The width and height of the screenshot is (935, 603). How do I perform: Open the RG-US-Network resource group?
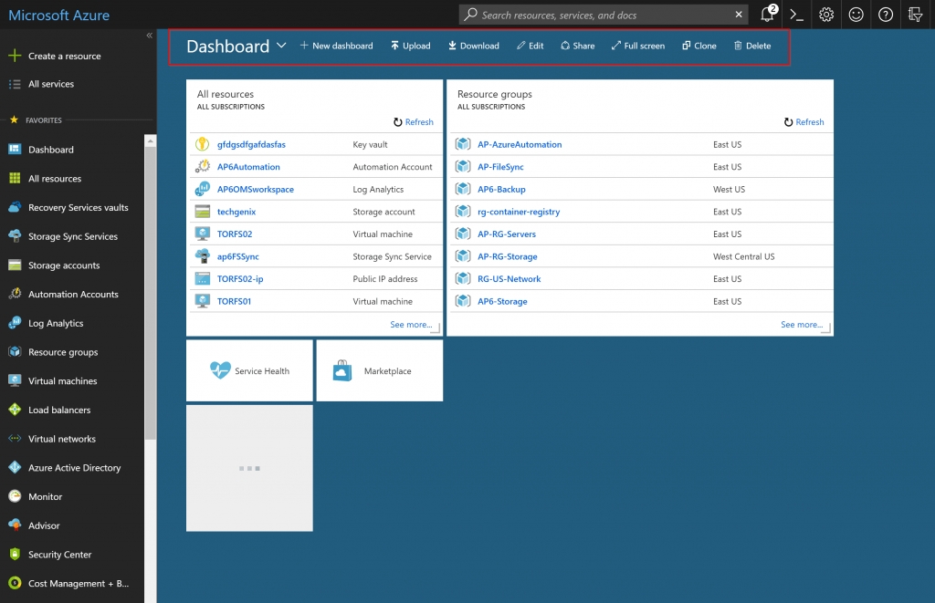pos(509,279)
